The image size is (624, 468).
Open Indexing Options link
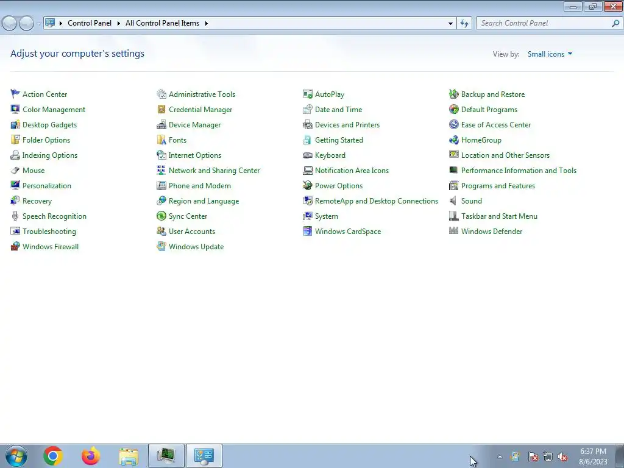click(x=50, y=155)
